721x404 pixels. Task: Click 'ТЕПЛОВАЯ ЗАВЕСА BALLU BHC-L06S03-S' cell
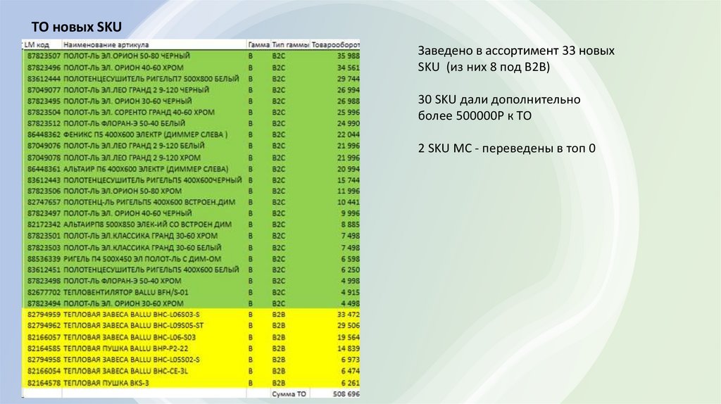coord(132,315)
